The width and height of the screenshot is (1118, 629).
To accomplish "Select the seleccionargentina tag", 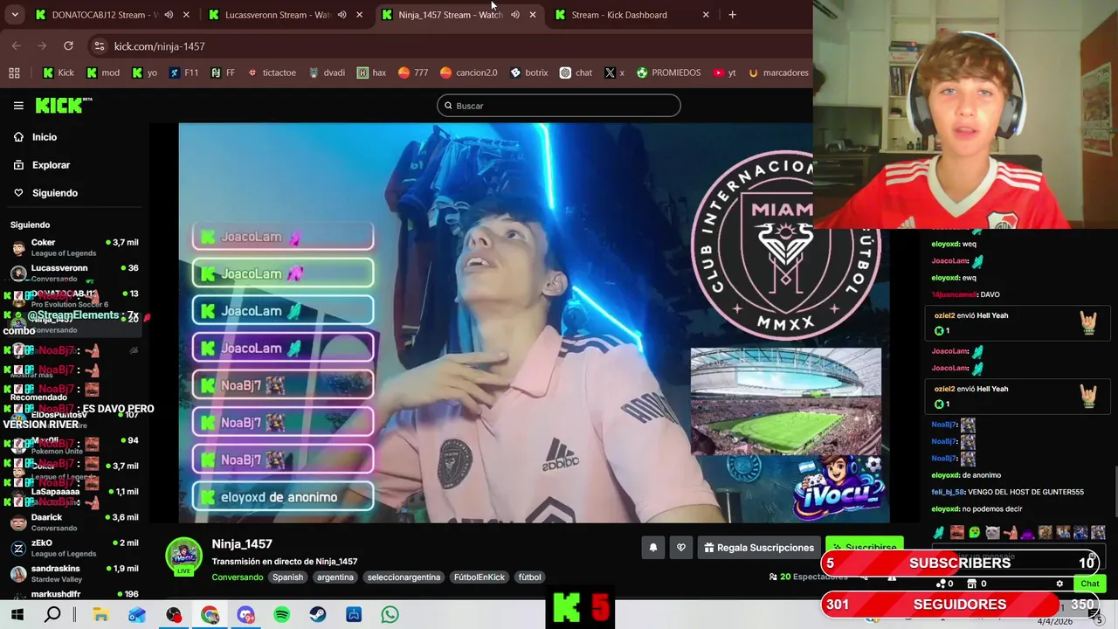I will [404, 577].
